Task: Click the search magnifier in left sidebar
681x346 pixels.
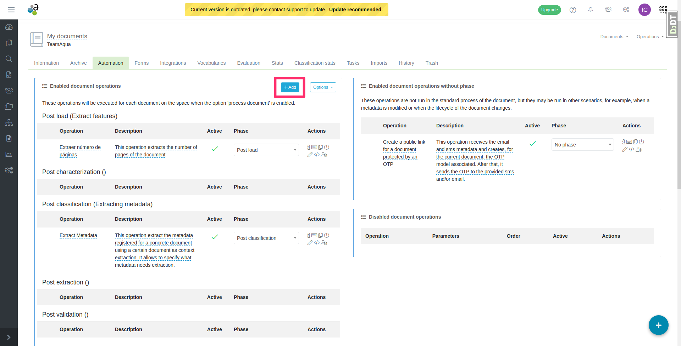Action: click(x=9, y=59)
